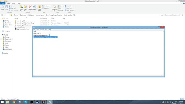Sort files by the Name column header
This screenshot has height=104, width=185.
click(x=16, y=18)
